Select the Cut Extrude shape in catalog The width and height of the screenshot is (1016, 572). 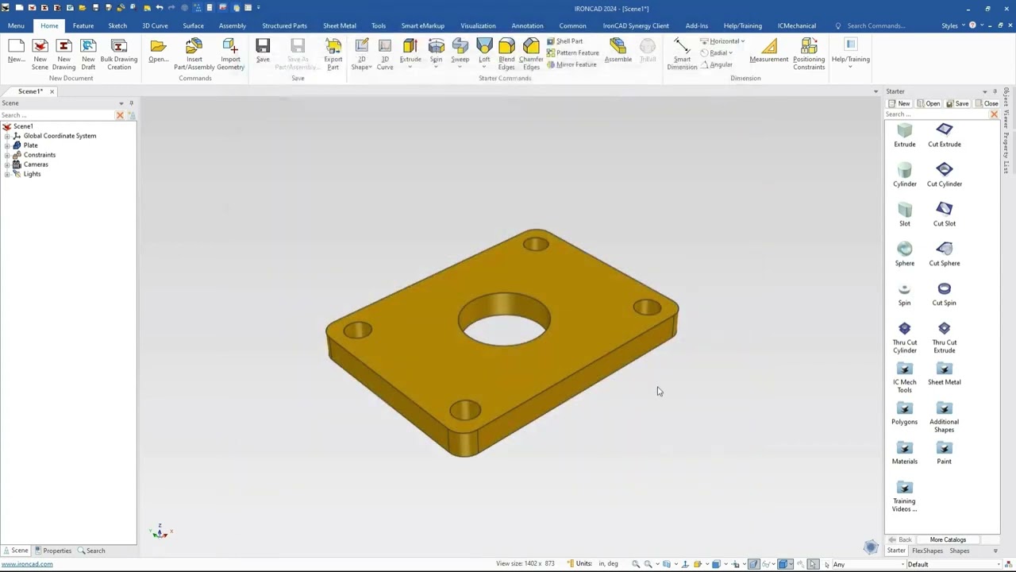tap(944, 135)
